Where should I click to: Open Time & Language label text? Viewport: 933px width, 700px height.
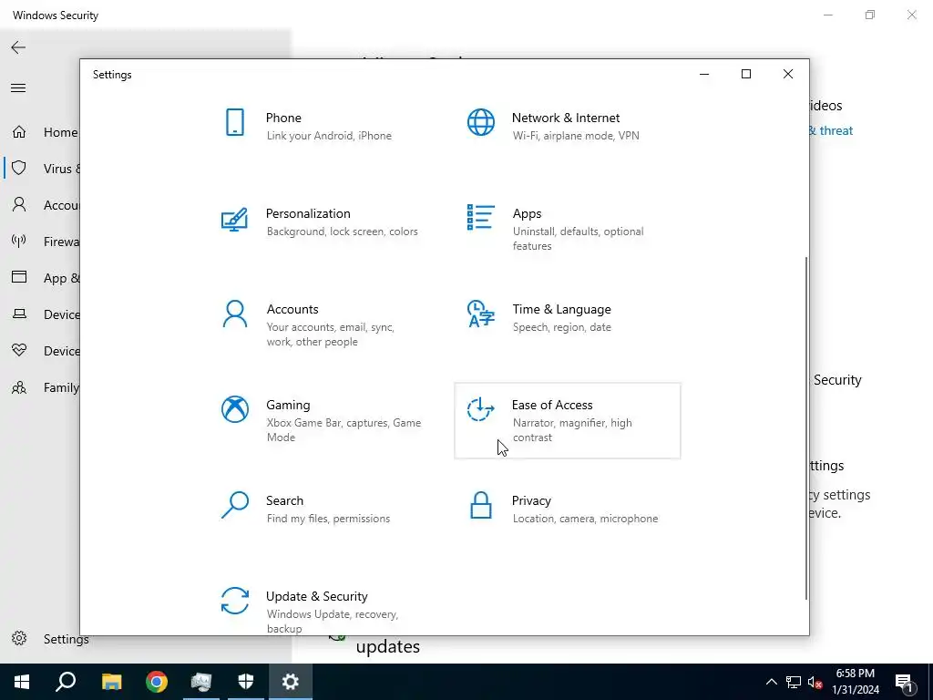pos(561,310)
